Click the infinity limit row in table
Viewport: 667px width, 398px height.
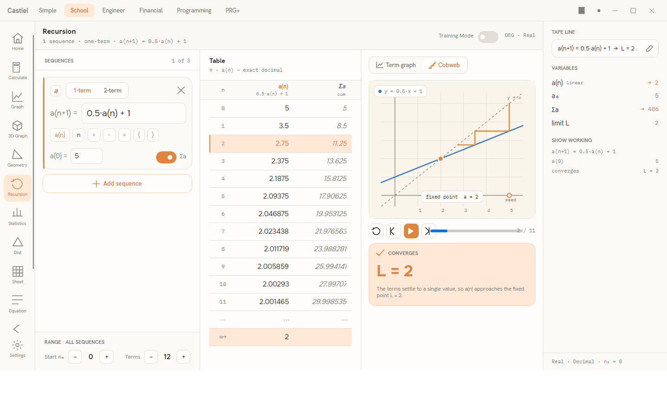tap(280, 337)
